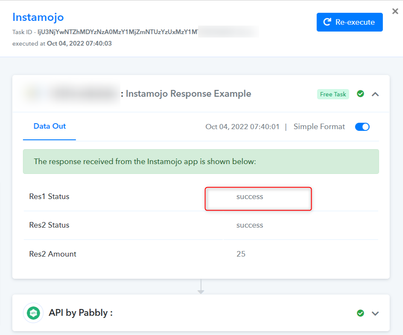Toggle the Simple Format switch

[362, 127]
